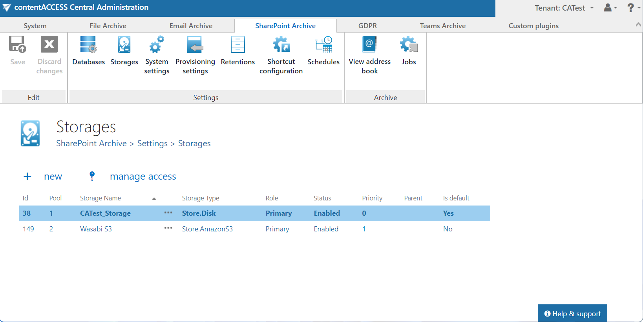Viewport: 643px width, 322px height.
Task: Click the Save ribbon icon
Action: coord(18,44)
